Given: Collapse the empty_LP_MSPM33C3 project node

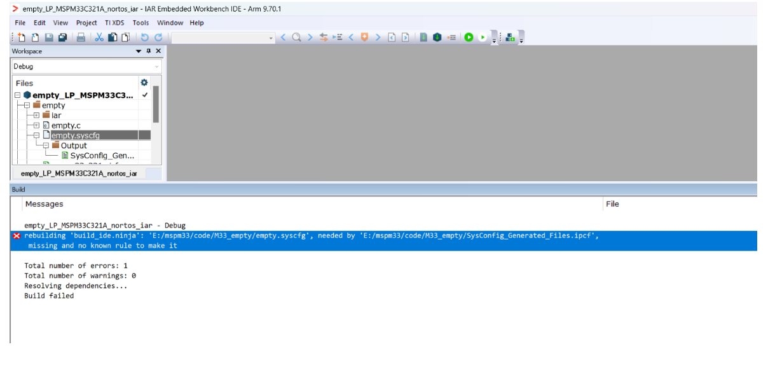Looking at the screenshot, I should point(18,95).
